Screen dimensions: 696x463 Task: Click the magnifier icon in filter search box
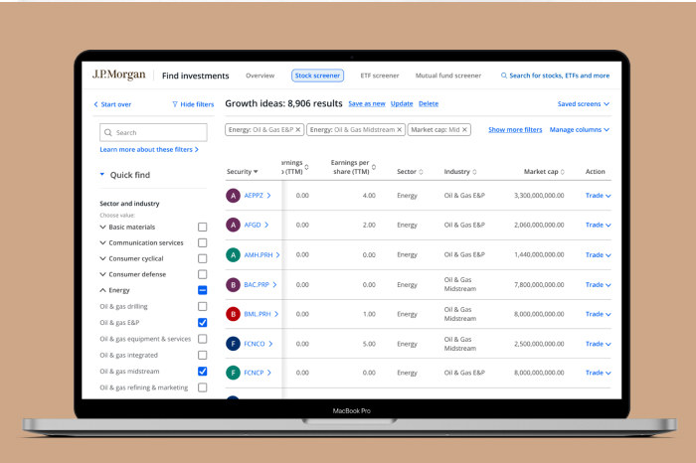(x=107, y=132)
